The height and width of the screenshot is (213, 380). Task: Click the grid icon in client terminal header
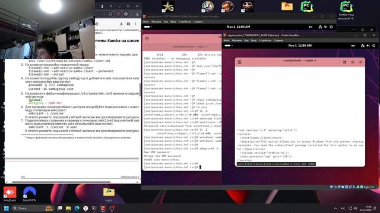[x=344, y=62]
